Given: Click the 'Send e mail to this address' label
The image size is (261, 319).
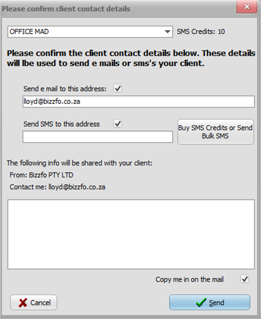Looking at the screenshot, I should click(65, 89).
